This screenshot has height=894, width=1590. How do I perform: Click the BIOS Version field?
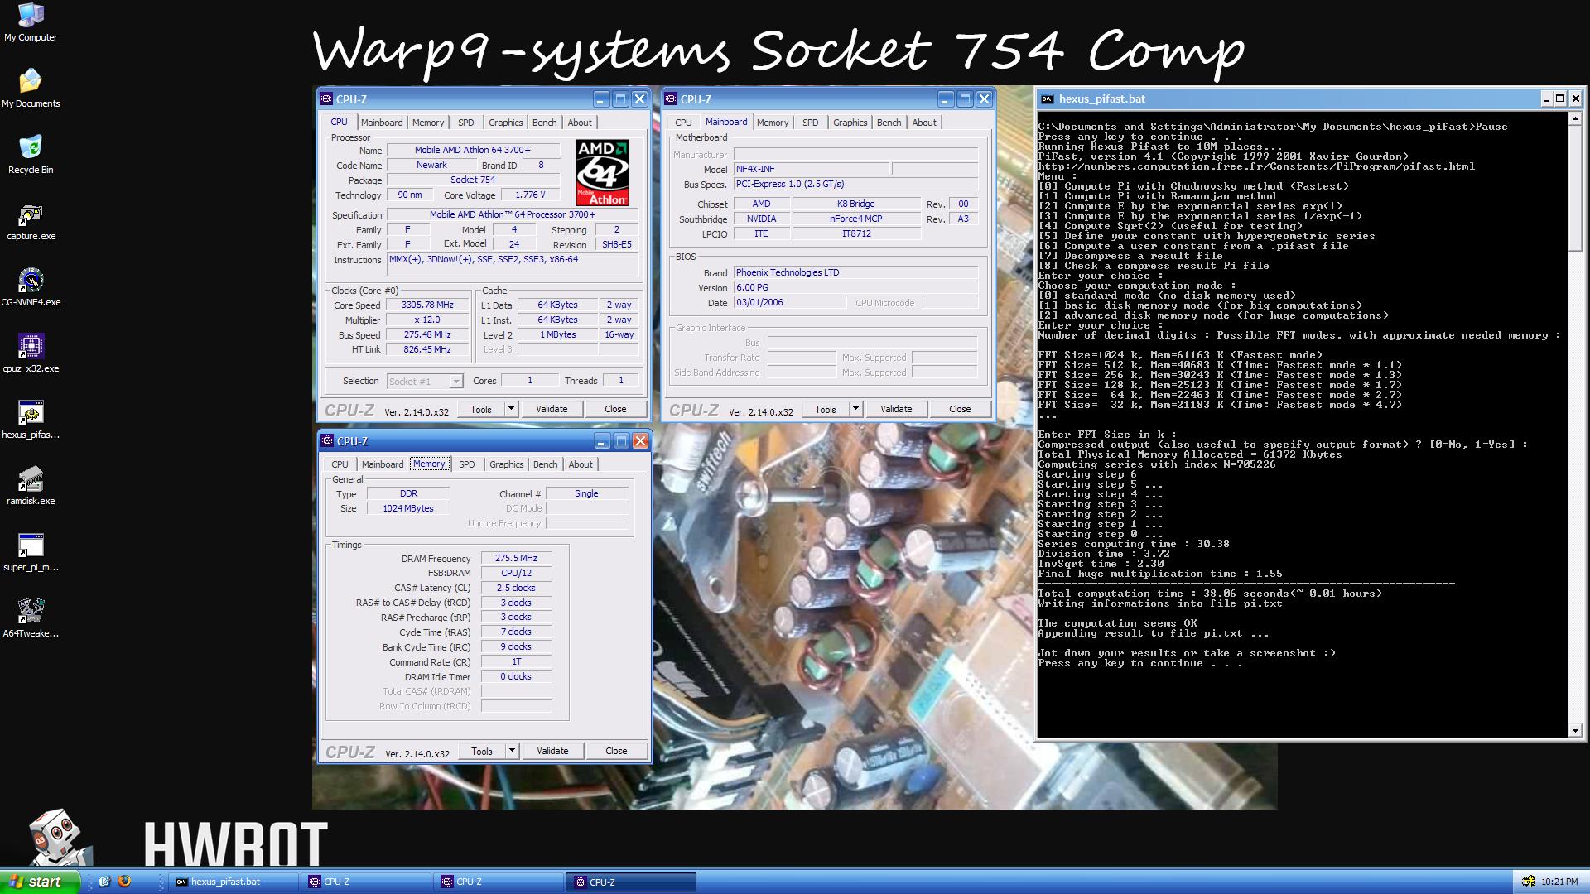coord(855,288)
